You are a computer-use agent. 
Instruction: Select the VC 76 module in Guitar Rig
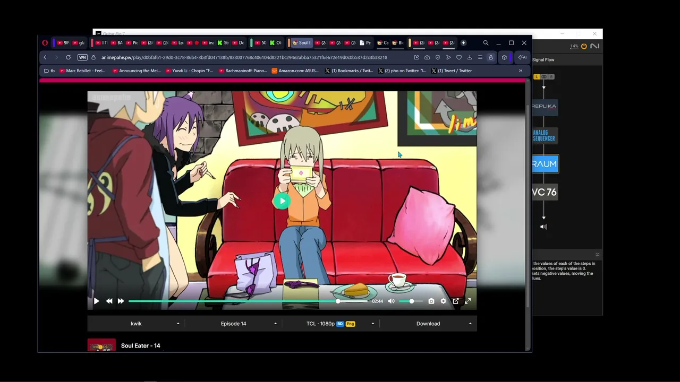coord(545,192)
